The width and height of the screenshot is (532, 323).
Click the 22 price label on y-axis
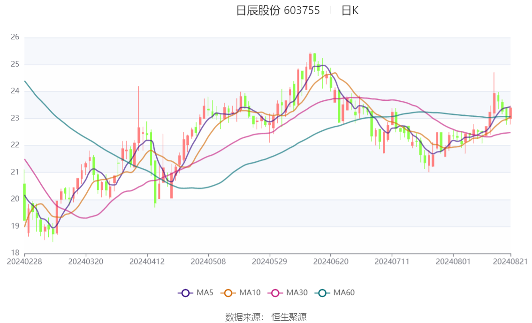click(15, 145)
